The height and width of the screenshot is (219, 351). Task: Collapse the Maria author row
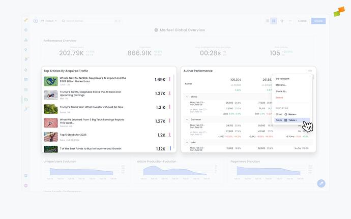pyautogui.click(x=187, y=97)
